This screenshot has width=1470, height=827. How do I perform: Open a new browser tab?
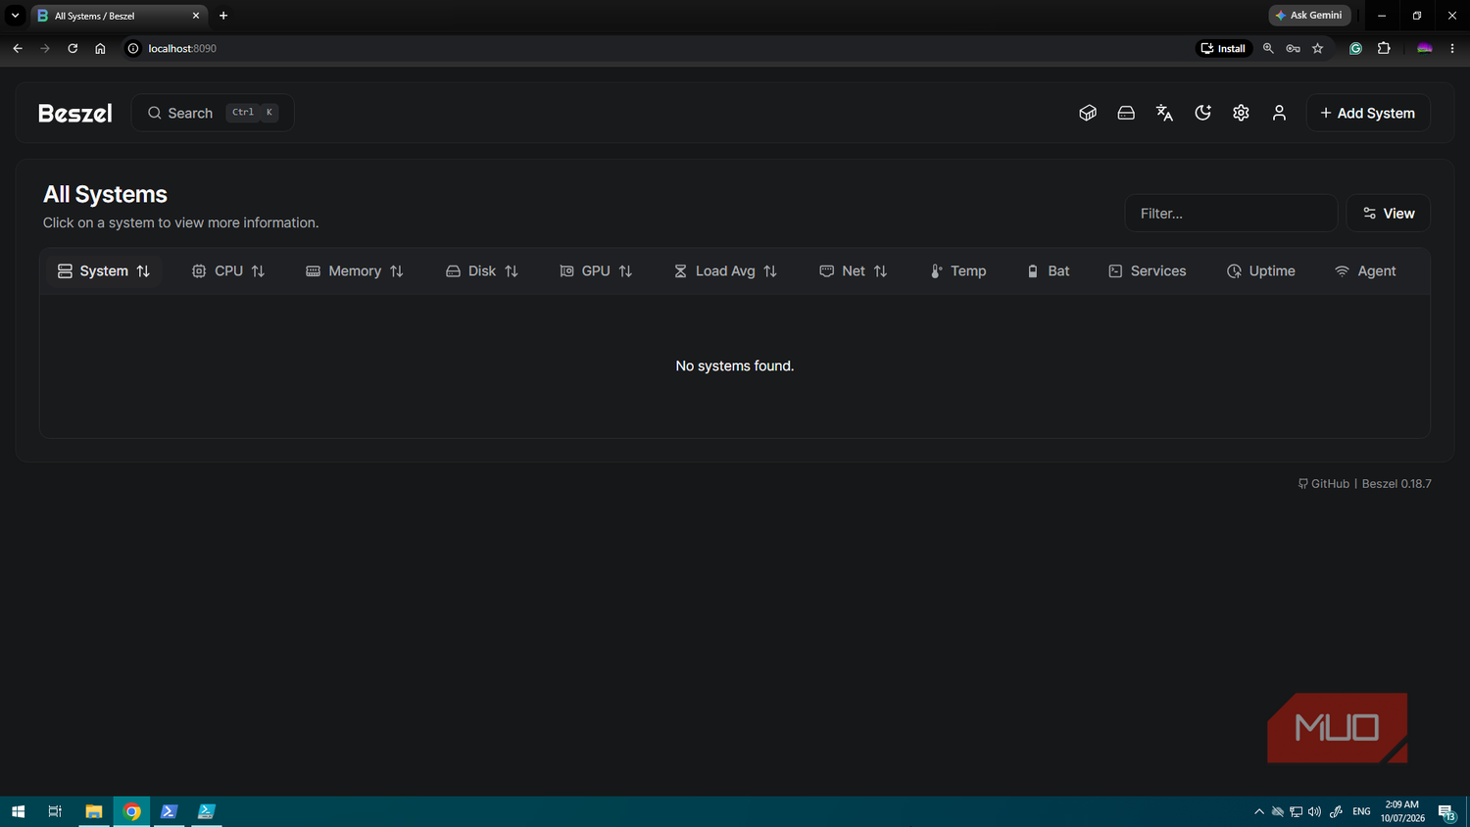pyautogui.click(x=223, y=16)
